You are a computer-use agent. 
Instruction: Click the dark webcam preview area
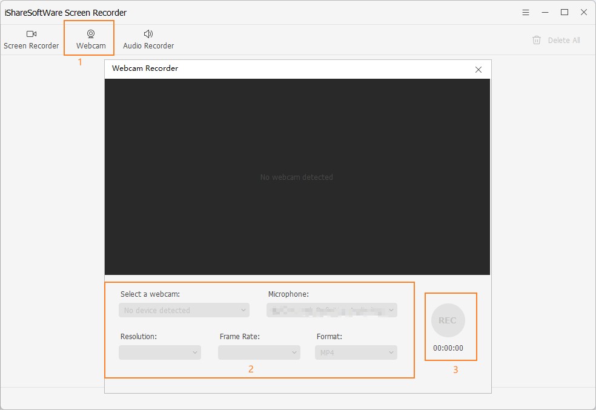pyautogui.click(x=297, y=151)
